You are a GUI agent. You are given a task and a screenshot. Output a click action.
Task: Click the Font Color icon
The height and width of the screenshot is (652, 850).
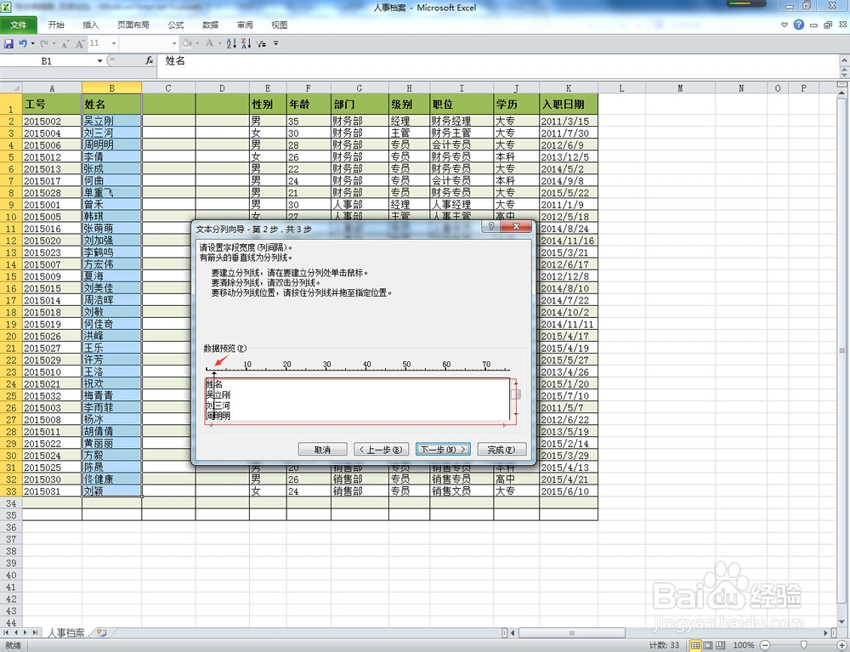click(x=211, y=43)
